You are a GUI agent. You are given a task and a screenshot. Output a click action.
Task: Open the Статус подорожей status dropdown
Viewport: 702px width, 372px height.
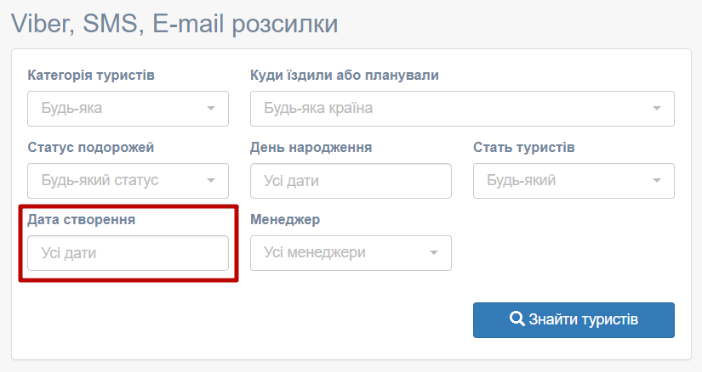point(128,181)
